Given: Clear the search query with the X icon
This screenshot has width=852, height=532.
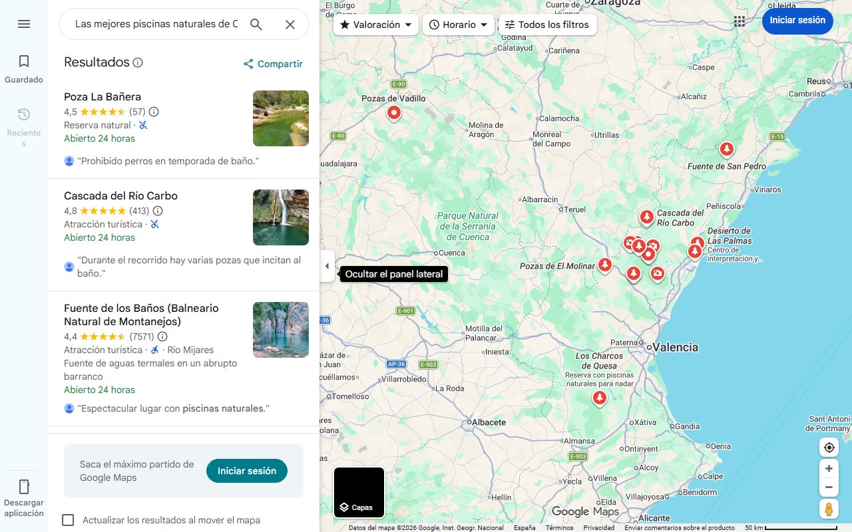Looking at the screenshot, I should click(x=290, y=24).
